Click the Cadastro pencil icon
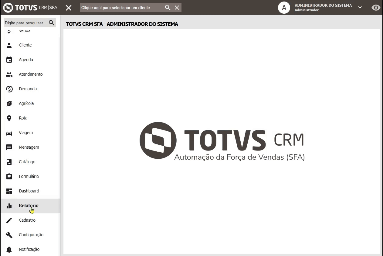Viewport: 383px width, 256px height. 9,220
